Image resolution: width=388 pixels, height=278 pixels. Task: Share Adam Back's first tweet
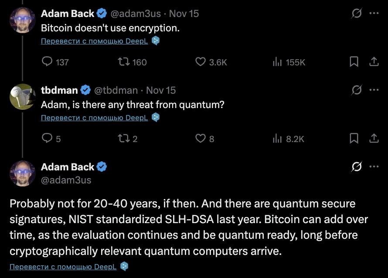pos(374,62)
